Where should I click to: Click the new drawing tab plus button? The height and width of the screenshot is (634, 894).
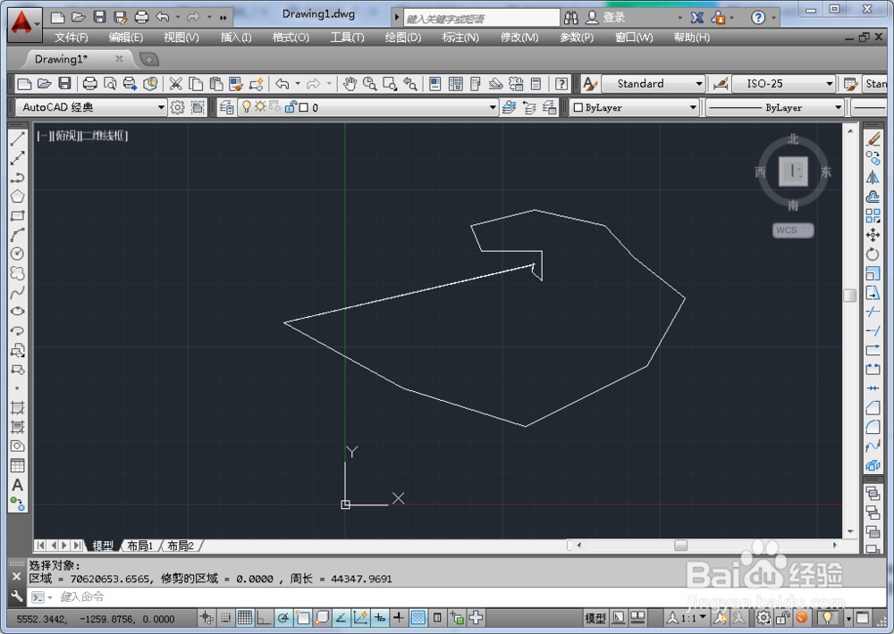148,59
